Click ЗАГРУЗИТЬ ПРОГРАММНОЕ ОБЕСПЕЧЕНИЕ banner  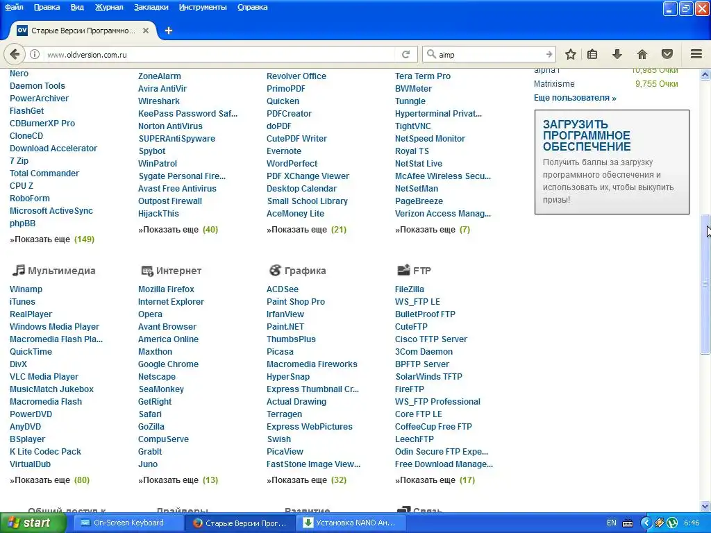tap(612, 162)
